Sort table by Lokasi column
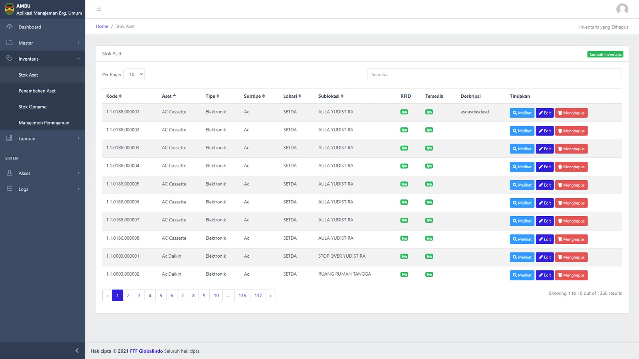The image size is (639, 359). 292,96
